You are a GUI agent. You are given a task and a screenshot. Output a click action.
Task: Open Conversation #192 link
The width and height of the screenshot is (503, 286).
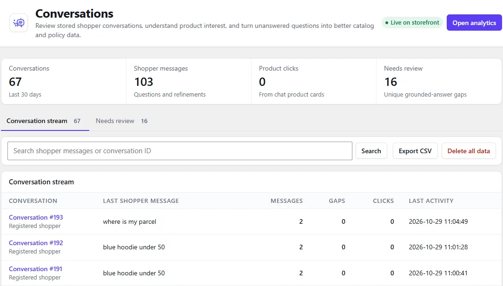(36, 243)
